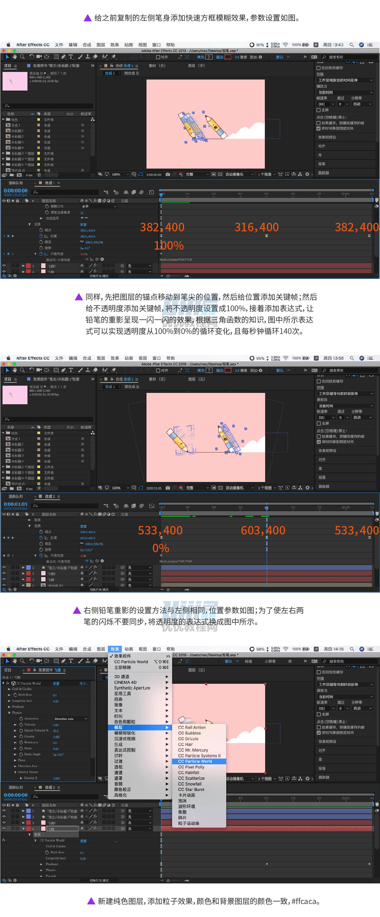Click the Camera tool in 13:58 screenshot toolbar
Screen dimensions: 380x917
click(39, 370)
